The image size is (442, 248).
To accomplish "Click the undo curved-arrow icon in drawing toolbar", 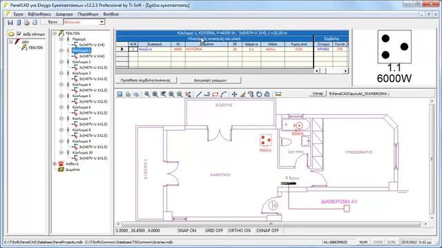I will [x=207, y=94].
